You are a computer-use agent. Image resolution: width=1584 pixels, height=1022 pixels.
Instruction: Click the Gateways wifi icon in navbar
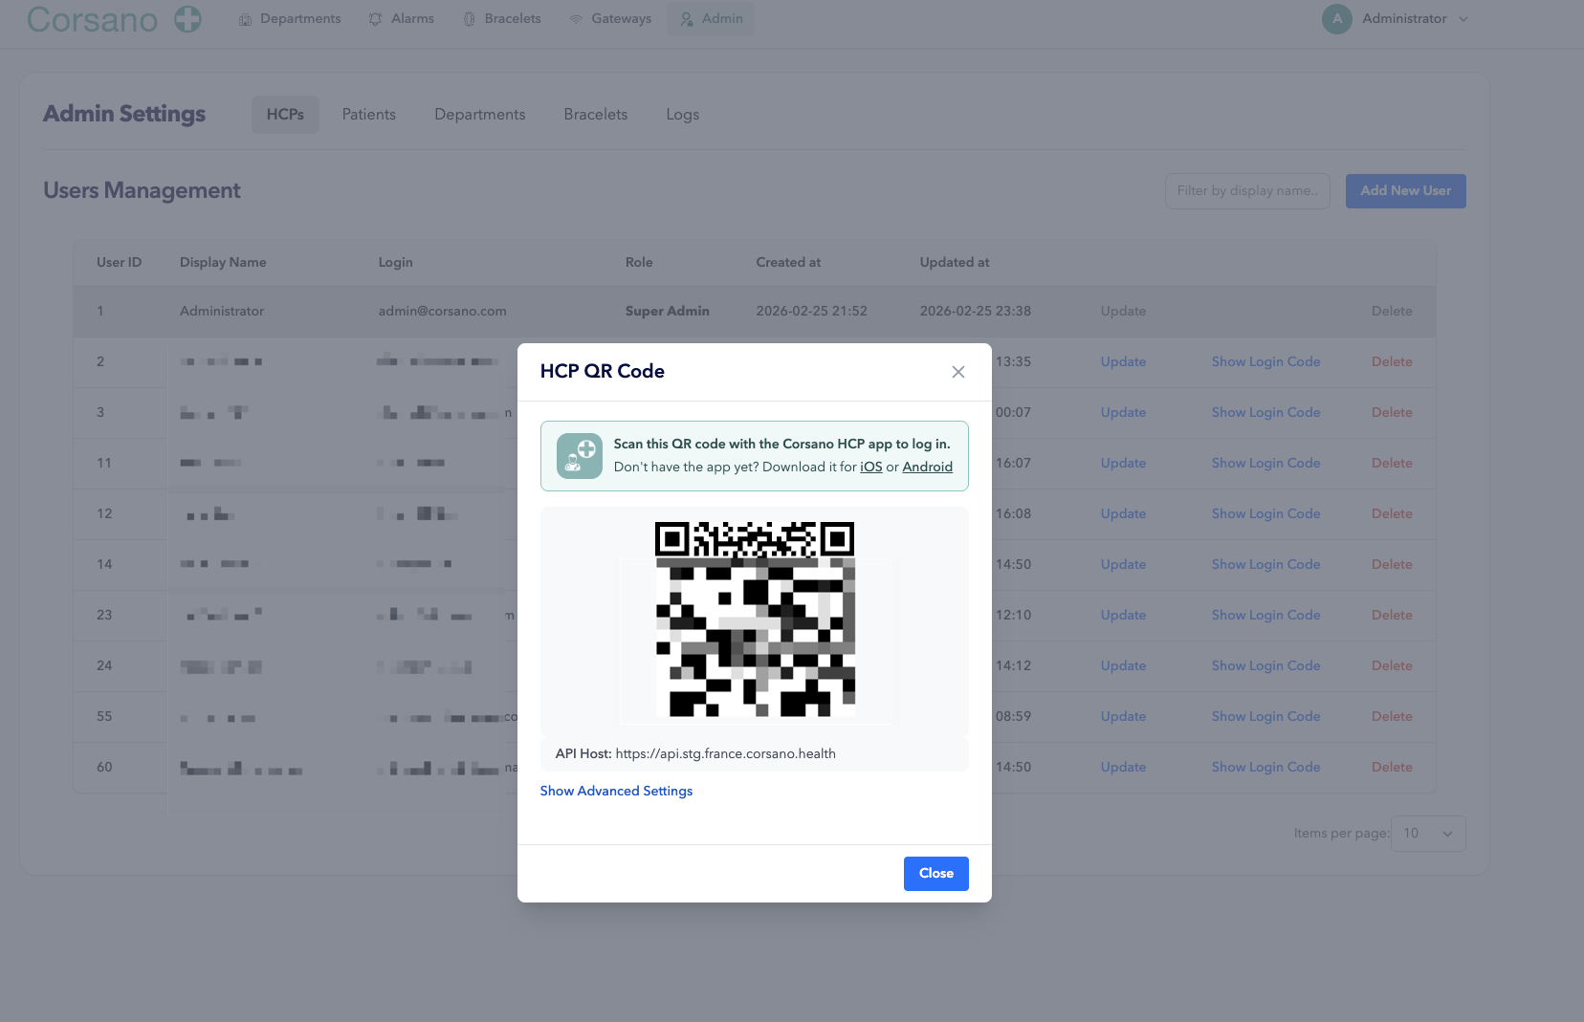pyautogui.click(x=576, y=19)
